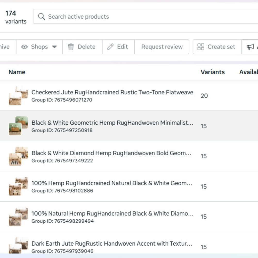The height and width of the screenshot is (258, 258).
Task: Open the Dark Earth Jute Rug listing
Action: point(111,244)
